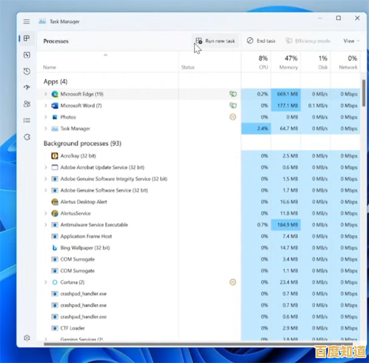This screenshot has height=363, width=369.
Task: Click the Run new task button
Action: pyautogui.click(x=215, y=41)
